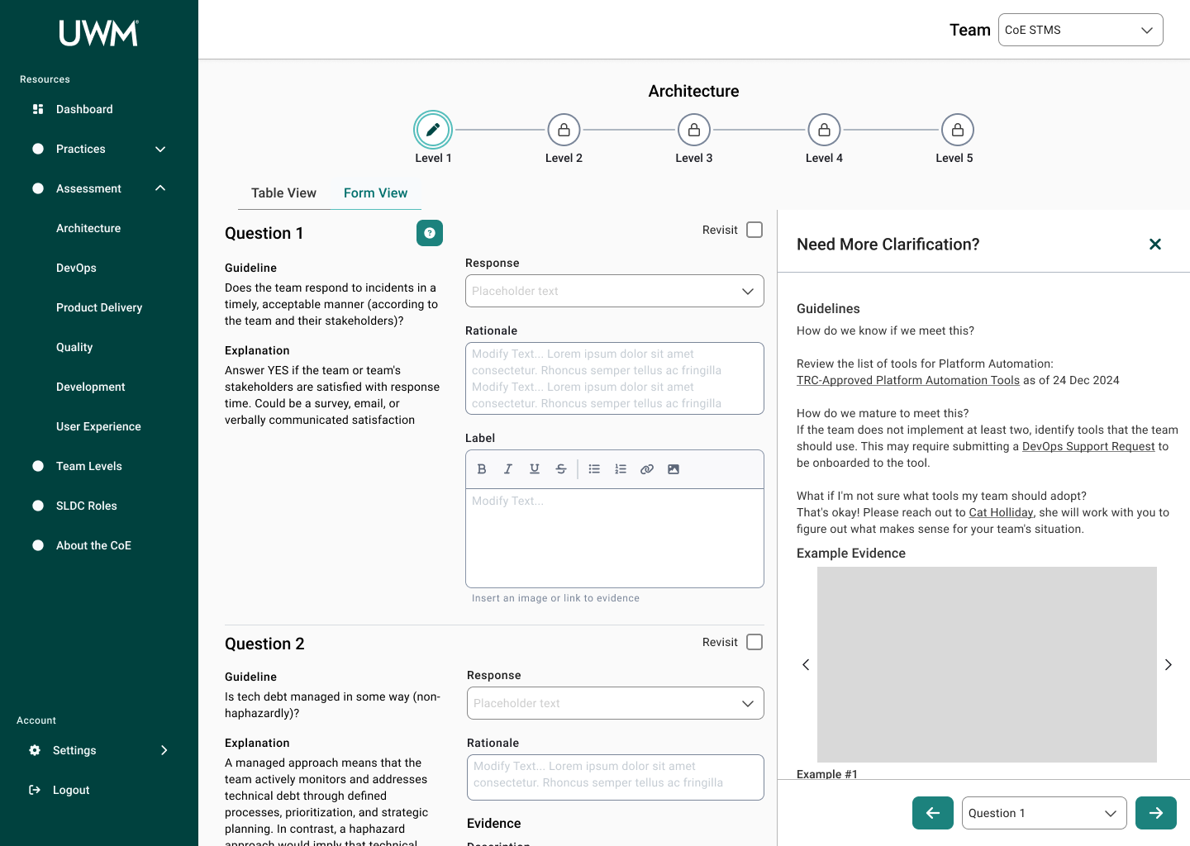Check the Revisit box for Question 1

754,230
